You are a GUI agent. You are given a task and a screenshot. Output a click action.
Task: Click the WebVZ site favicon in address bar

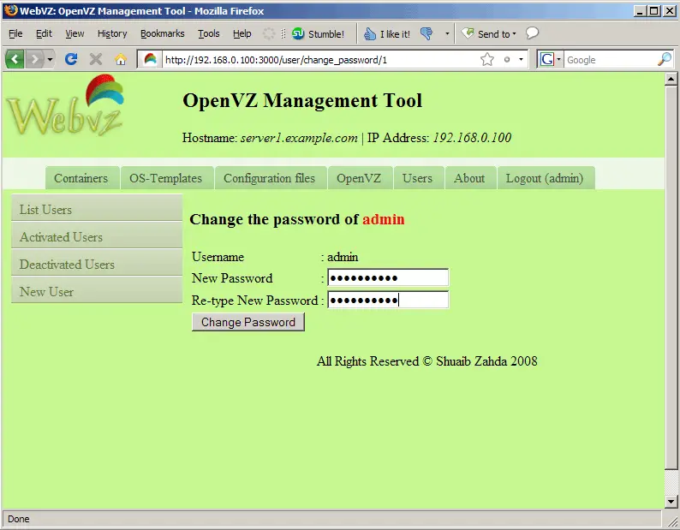point(150,59)
